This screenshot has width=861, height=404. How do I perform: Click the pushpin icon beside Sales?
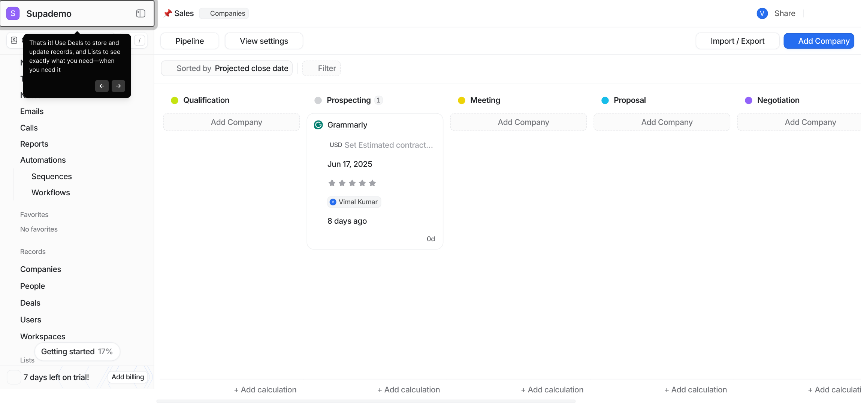coord(167,13)
